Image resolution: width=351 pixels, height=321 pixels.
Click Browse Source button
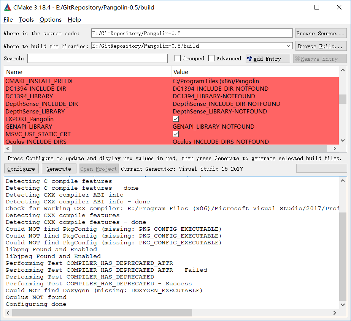[321, 33]
